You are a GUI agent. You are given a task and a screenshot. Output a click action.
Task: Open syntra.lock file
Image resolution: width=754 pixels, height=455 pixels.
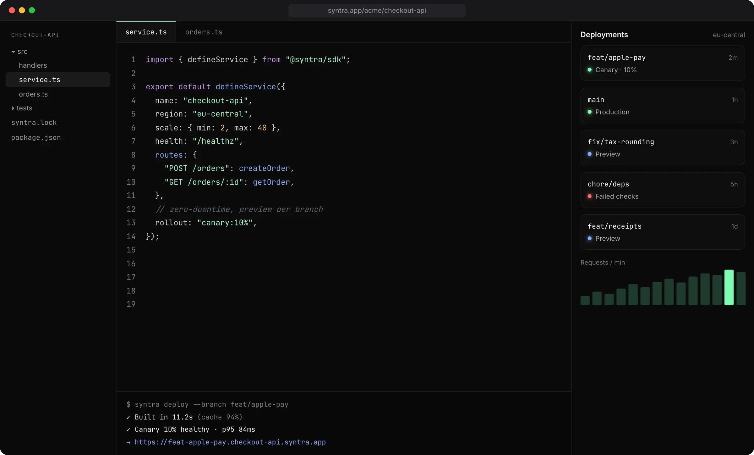tap(34, 122)
